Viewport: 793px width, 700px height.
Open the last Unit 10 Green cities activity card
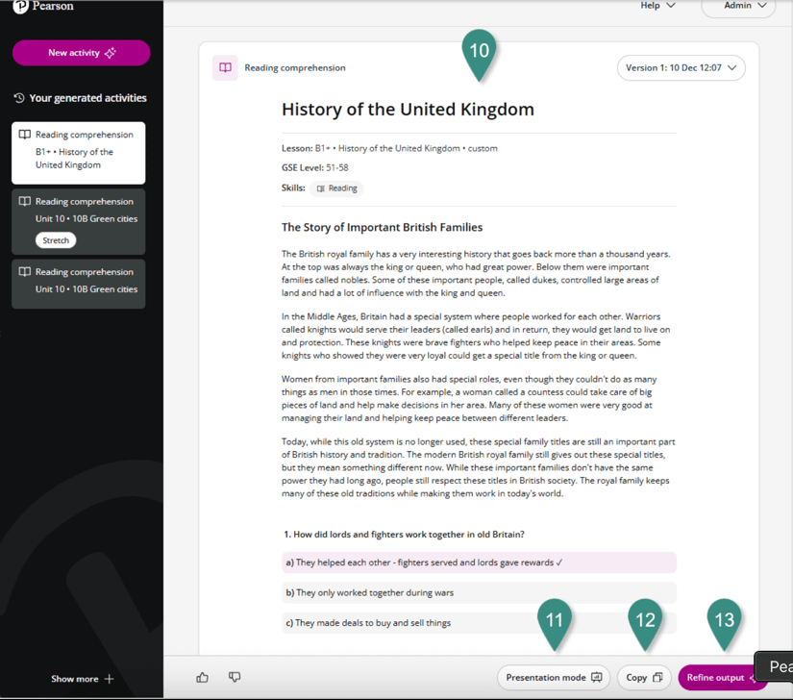pyautogui.click(x=79, y=284)
